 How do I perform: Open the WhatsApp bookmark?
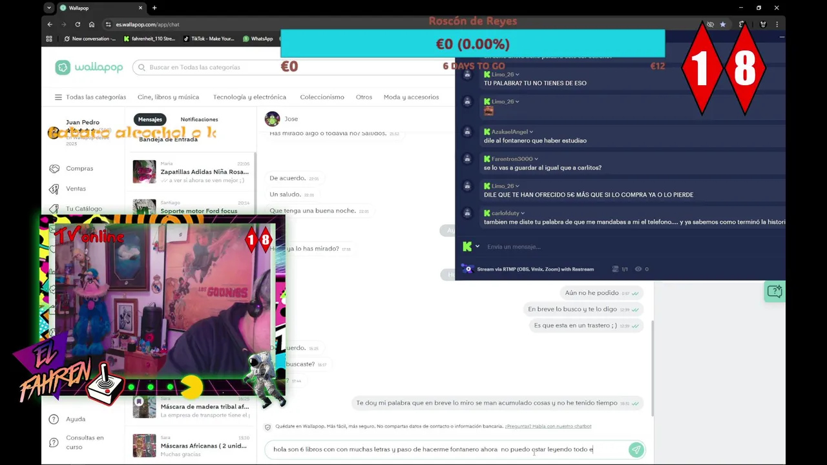coord(258,39)
